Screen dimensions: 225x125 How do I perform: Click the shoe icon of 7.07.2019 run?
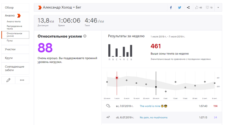click(x=108, y=106)
